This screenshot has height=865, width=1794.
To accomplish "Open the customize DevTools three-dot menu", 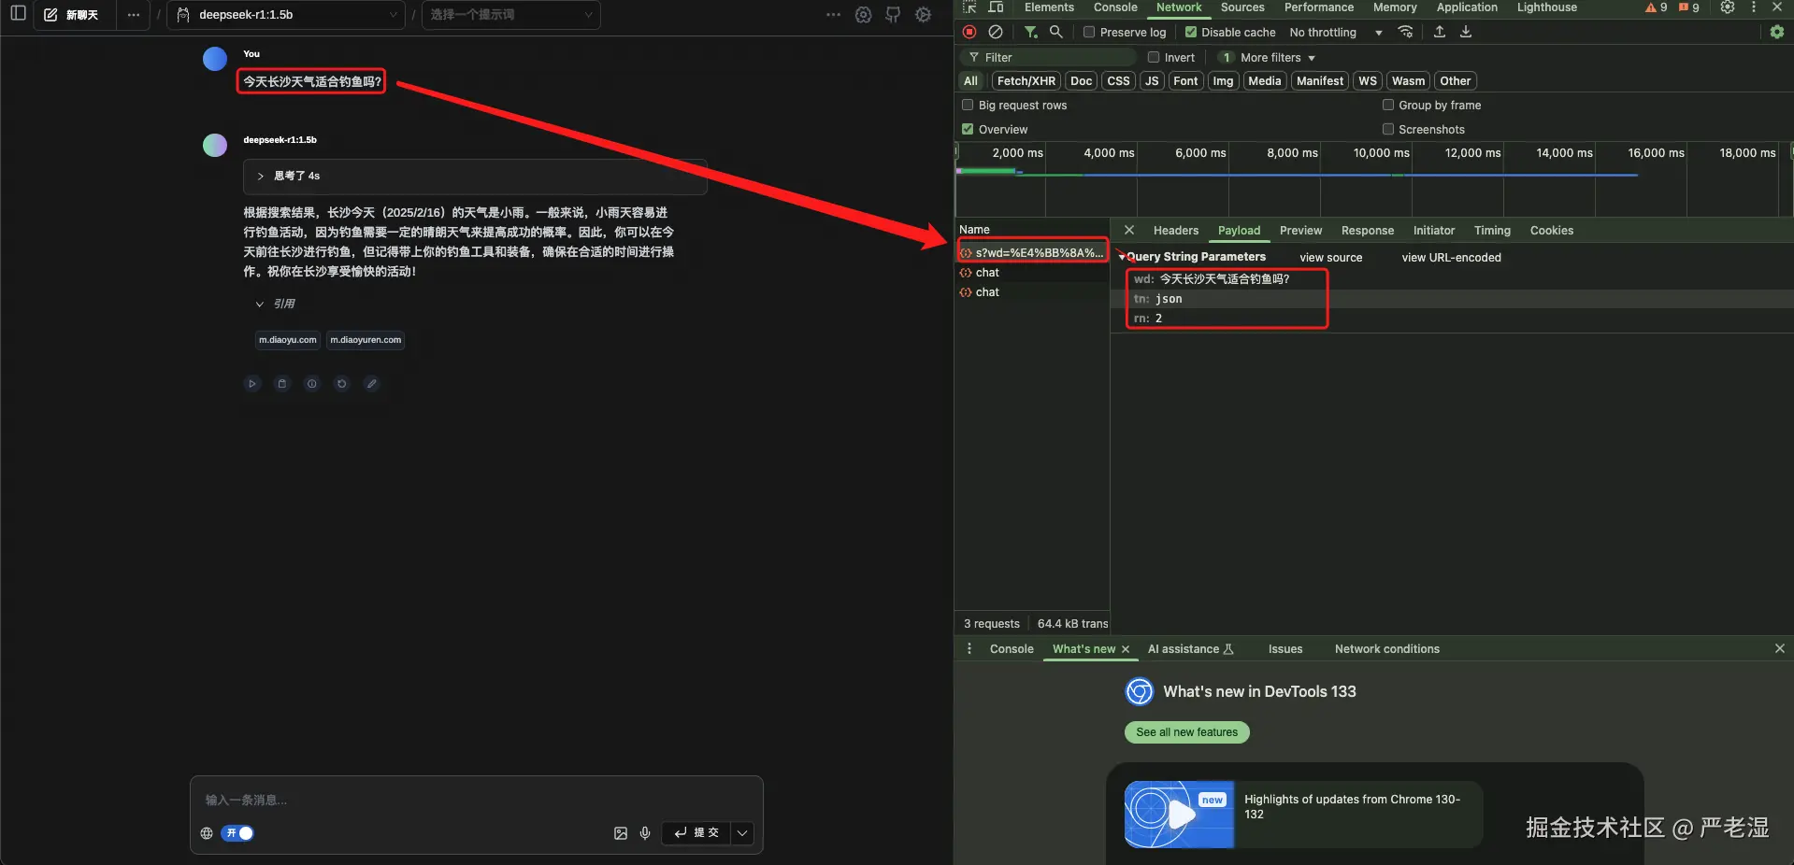I will (x=1754, y=7).
